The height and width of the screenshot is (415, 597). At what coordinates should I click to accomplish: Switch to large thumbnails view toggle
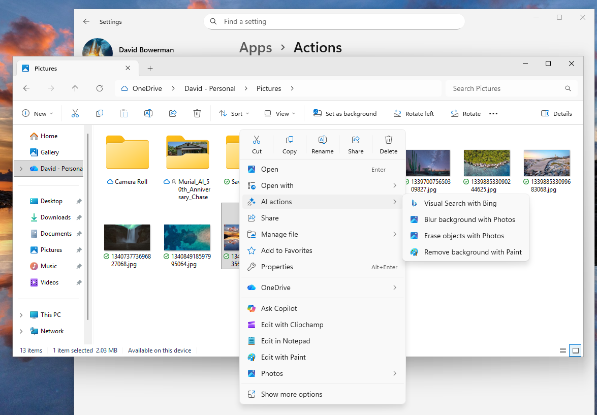[x=575, y=350]
